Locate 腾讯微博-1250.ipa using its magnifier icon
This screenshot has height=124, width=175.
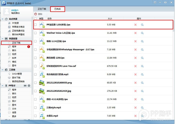(x=142, y=58)
